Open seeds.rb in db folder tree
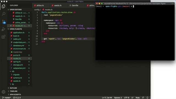 (20, 81)
